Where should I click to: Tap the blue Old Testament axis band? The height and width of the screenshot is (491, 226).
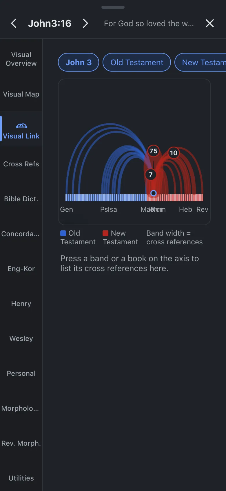coord(106,198)
